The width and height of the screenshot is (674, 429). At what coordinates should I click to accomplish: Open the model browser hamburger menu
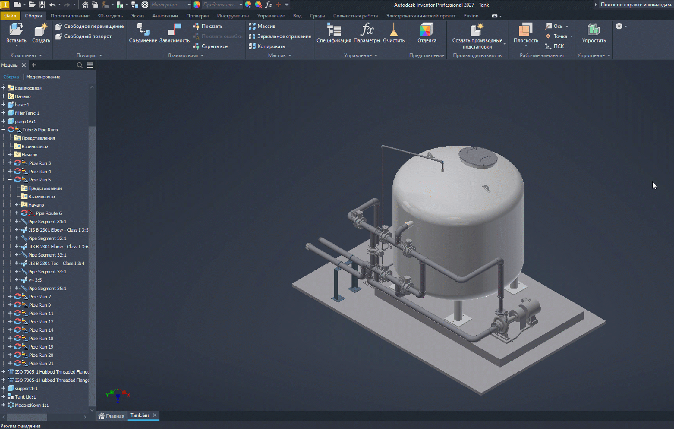[90, 65]
